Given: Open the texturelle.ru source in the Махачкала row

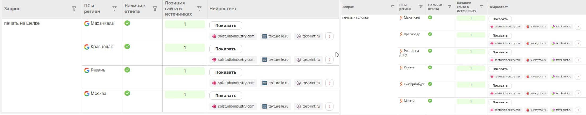Looking at the screenshot, I should (x=275, y=36).
